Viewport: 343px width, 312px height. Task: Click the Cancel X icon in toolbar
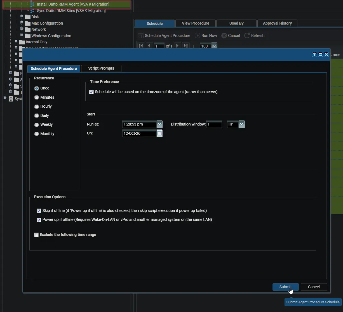(224, 36)
